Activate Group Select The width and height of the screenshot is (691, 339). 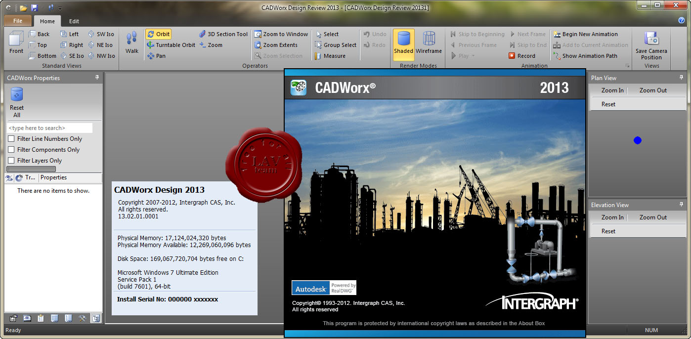[336, 45]
